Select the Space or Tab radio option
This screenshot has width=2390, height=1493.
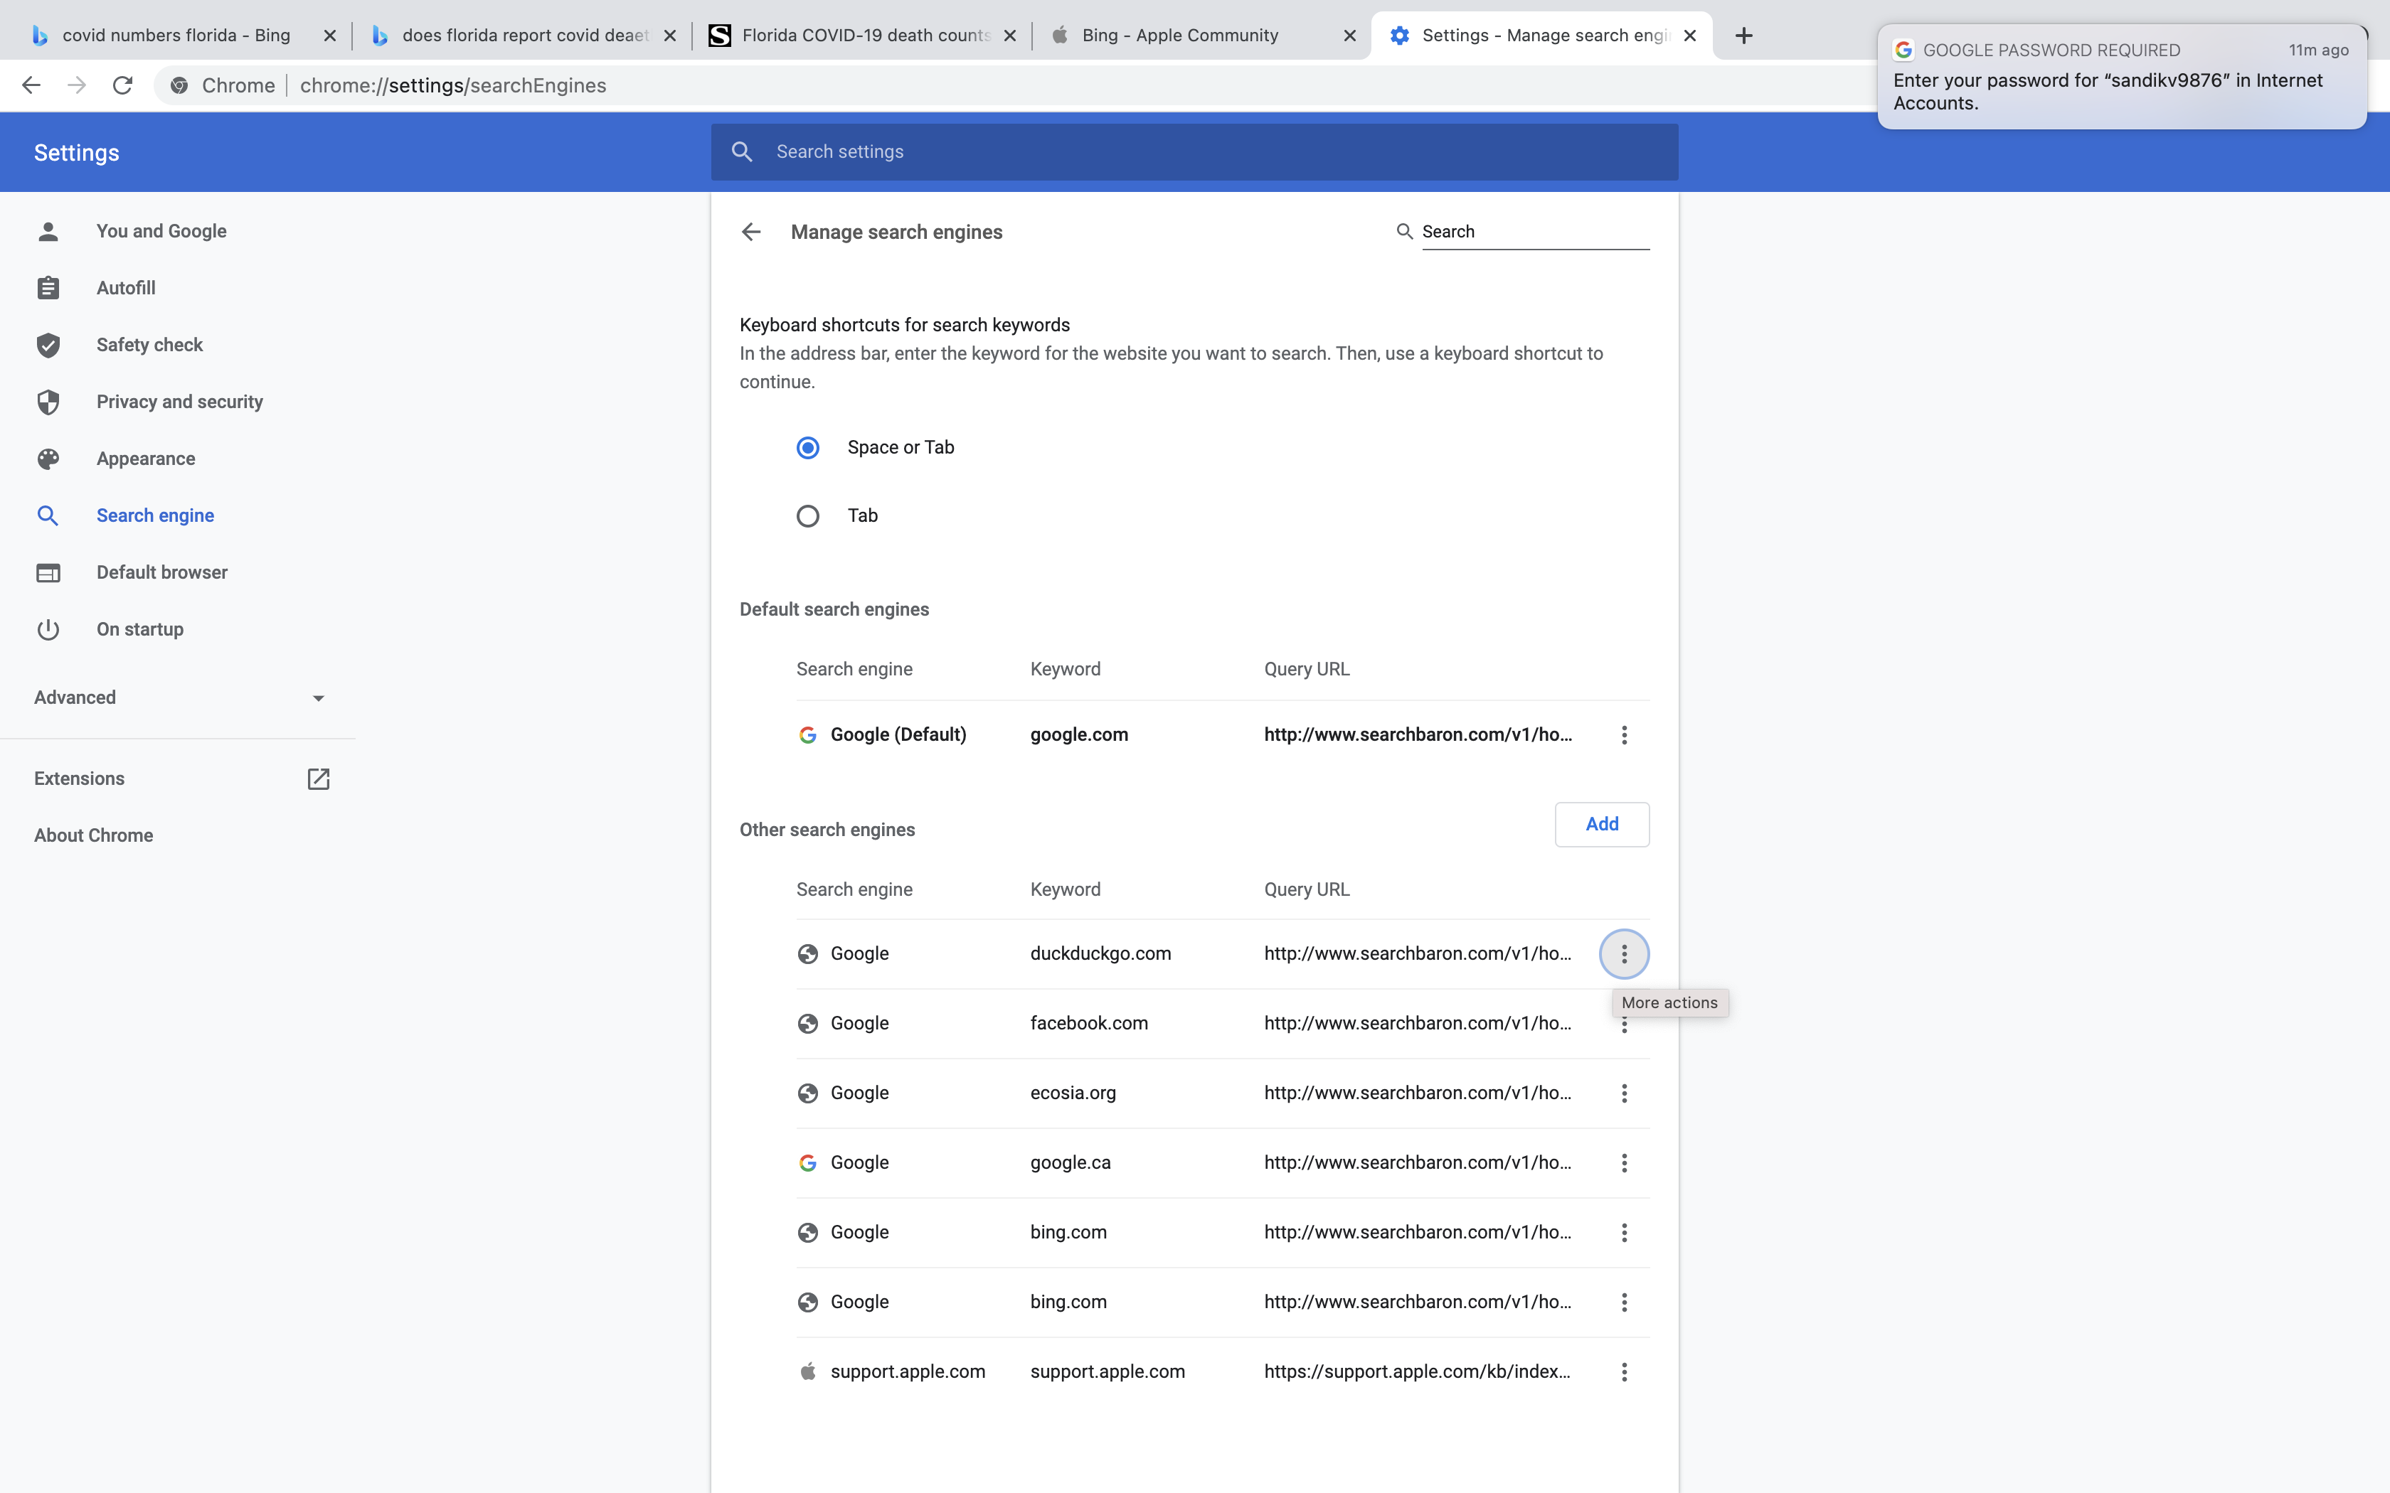808,449
